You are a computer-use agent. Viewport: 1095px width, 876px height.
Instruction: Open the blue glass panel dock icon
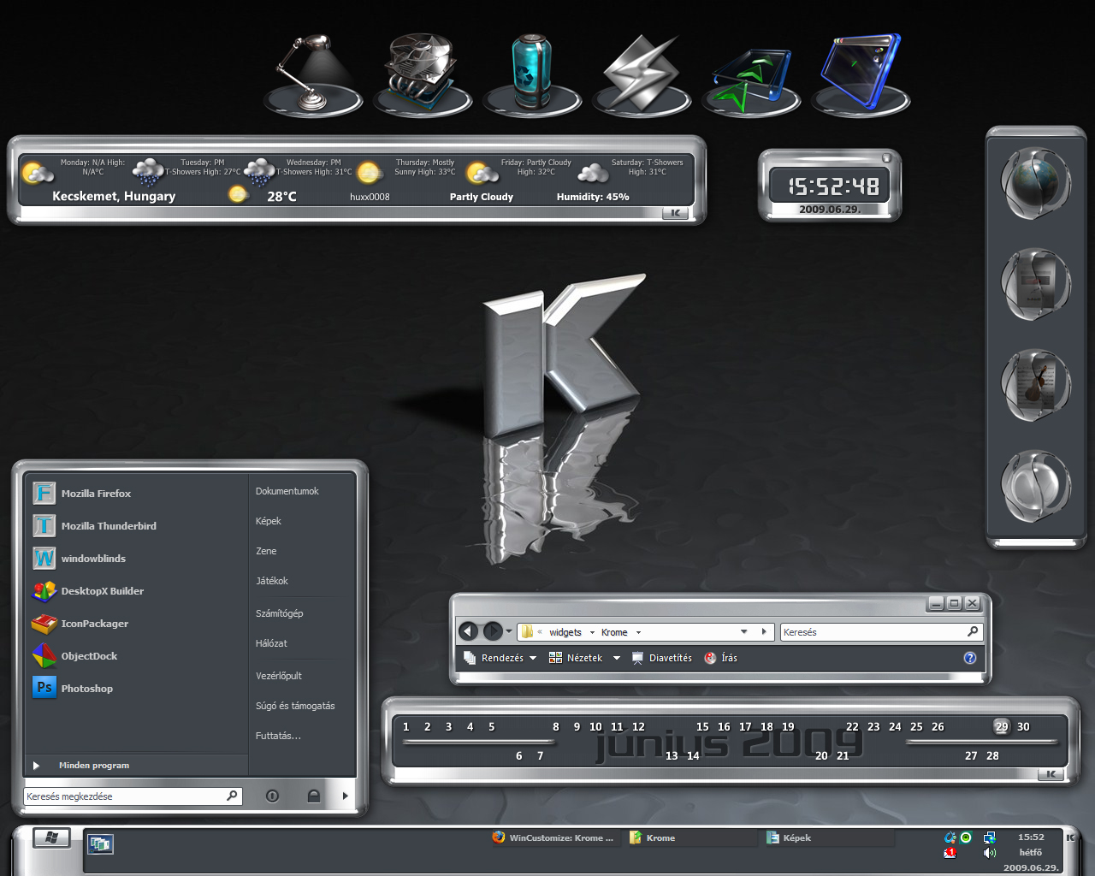(x=861, y=74)
